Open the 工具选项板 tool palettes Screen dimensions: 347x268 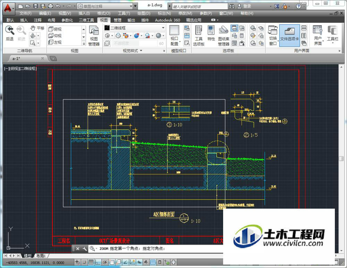click(x=198, y=36)
